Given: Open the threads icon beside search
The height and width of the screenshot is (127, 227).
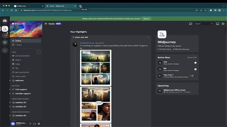Looking at the screenshot, I should pos(190,24).
